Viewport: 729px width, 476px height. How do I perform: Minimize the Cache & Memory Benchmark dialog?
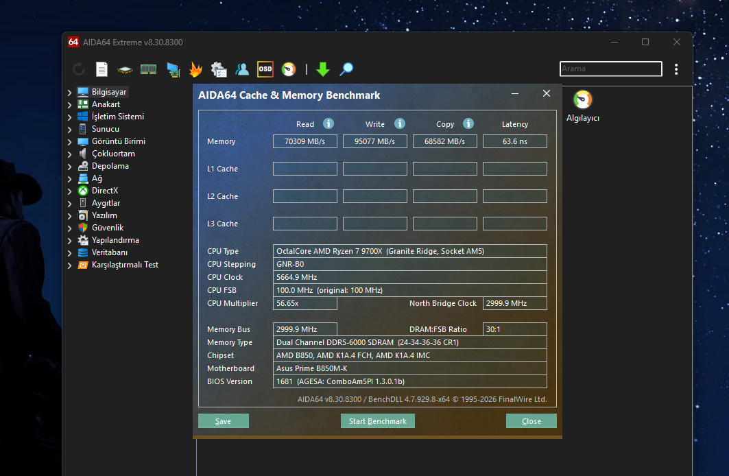click(x=515, y=93)
